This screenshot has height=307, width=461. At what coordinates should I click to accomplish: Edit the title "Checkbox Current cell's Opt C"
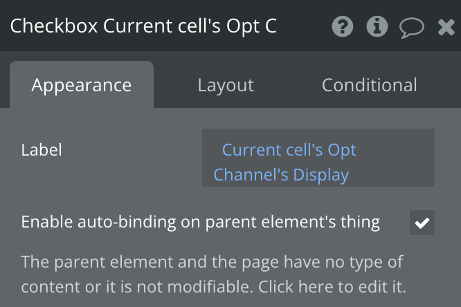(x=143, y=26)
